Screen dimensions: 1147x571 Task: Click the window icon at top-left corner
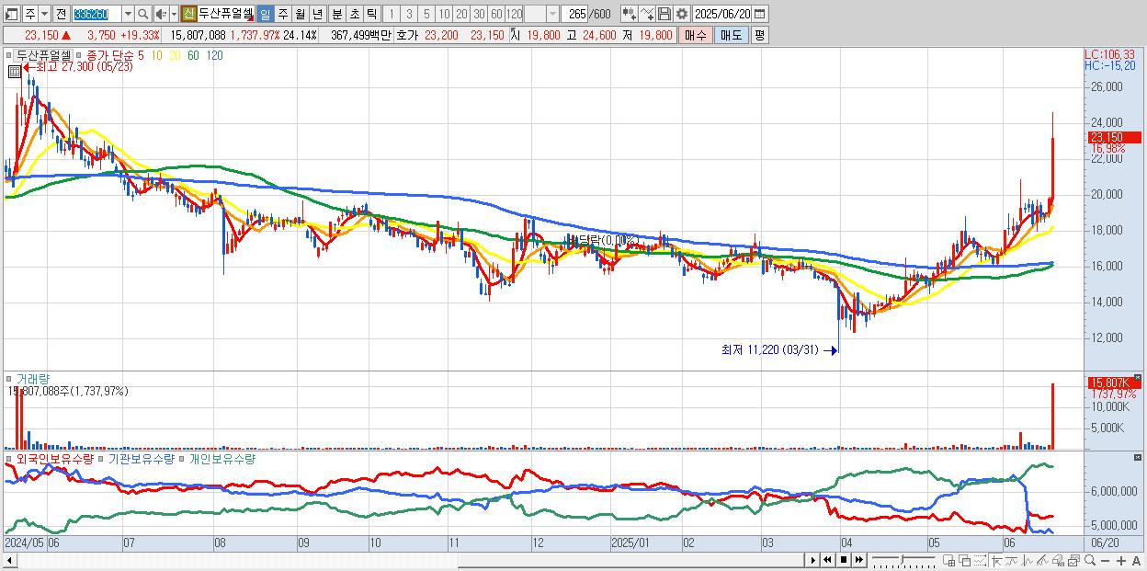coord(11,14)
